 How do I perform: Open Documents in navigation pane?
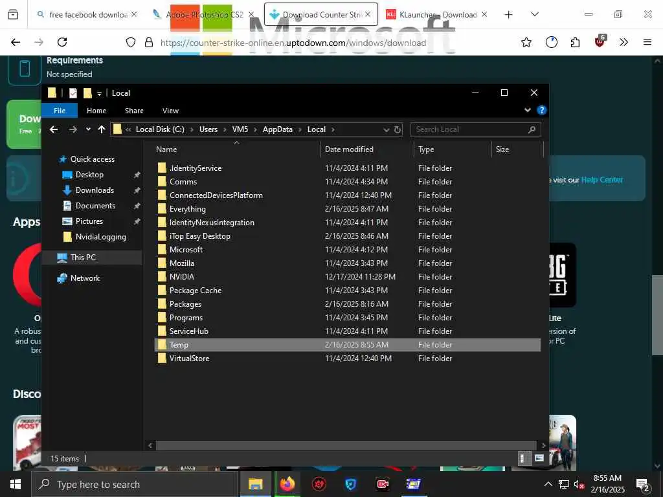click(x=95, y=206)
